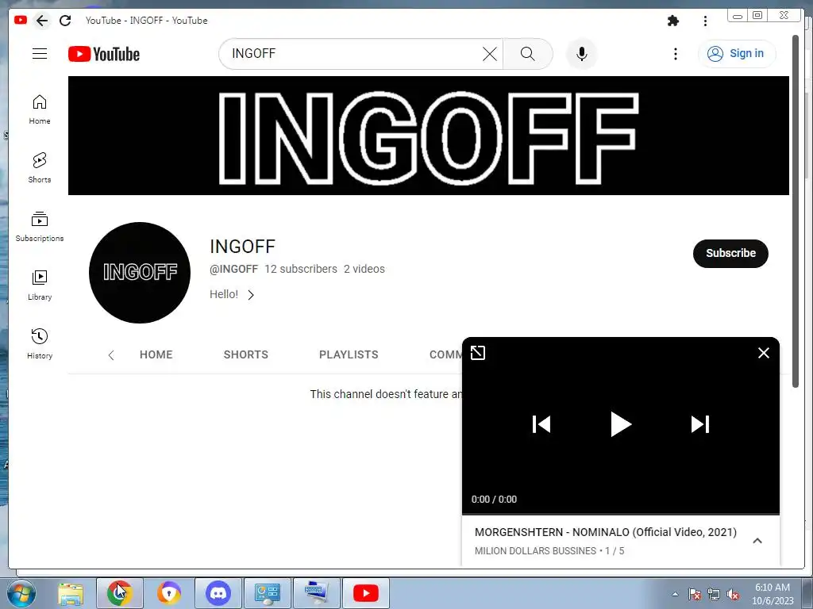The image size is (813, 609).
Task: Open File Explorer from the taskbar
Action: [x=71, y=593]
